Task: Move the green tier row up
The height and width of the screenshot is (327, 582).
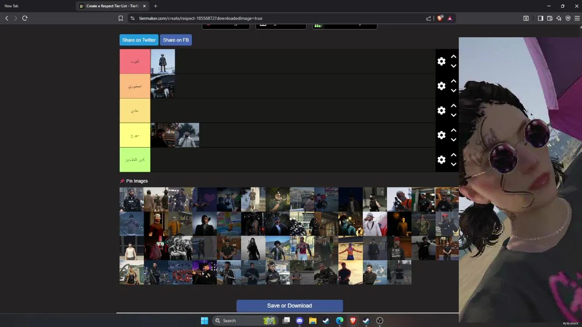Action: click(453, 154)
